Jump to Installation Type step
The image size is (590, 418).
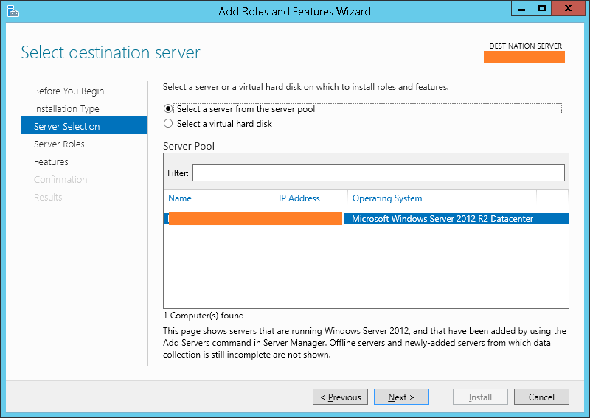click(x=66, y=109)
